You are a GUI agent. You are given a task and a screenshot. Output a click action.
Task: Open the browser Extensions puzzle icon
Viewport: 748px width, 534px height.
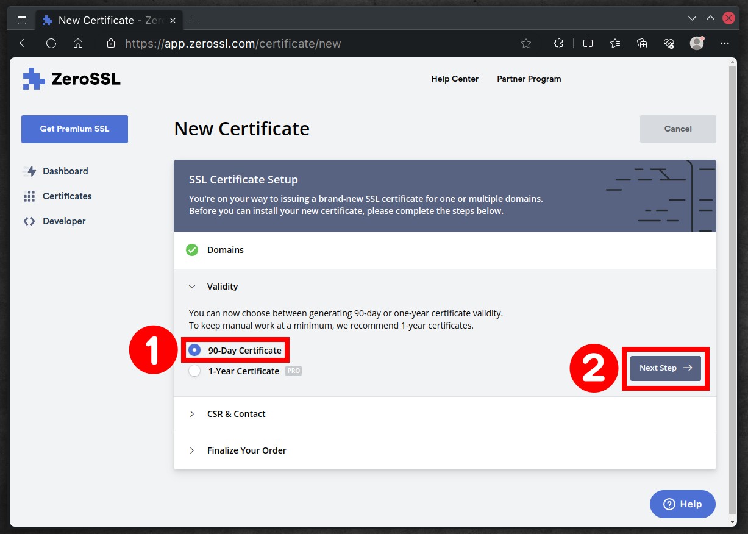pyautogui.click(x=558, y=43)
